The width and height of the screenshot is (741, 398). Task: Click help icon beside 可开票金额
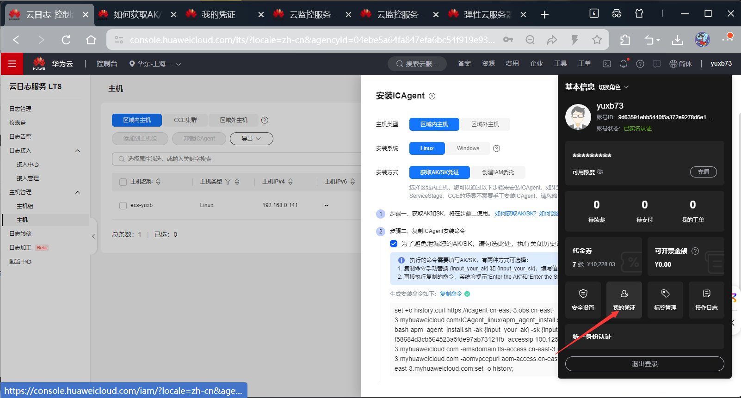[x=695, y=251]
